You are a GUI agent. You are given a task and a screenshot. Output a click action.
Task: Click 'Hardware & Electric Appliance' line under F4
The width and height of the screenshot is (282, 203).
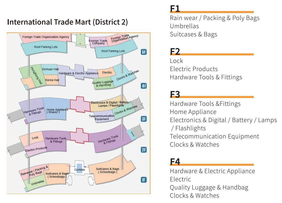(212, 171)
